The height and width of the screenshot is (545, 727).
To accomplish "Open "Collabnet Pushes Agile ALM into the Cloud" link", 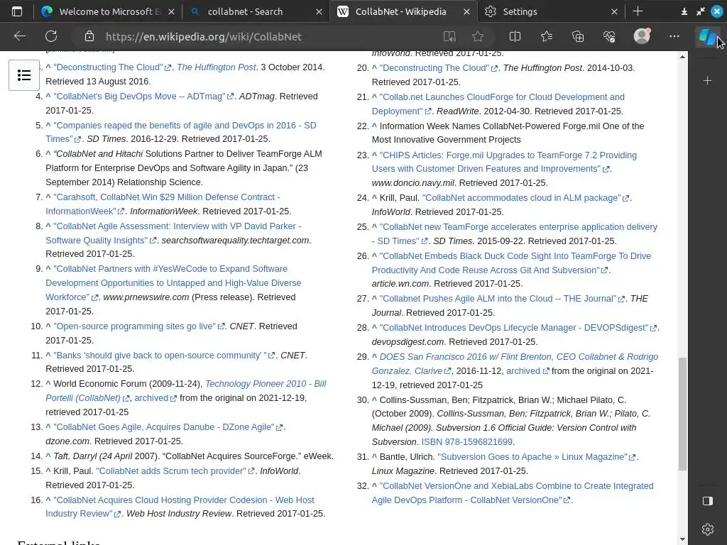I will (x=498, y=299).
